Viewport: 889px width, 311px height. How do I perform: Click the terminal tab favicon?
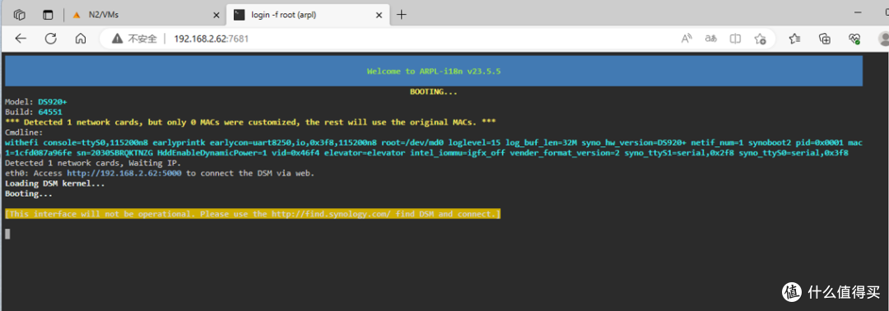tap(240, 15)
